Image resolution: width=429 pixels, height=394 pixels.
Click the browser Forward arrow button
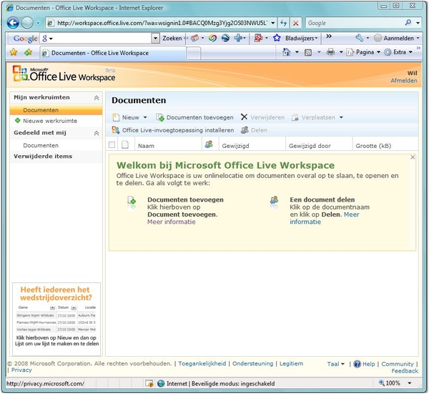tap(27, 23)
